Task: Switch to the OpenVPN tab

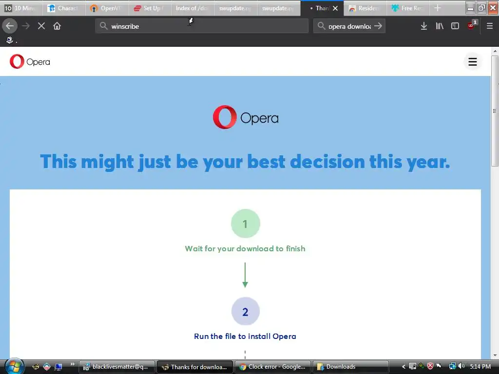Action: (107, 8)
